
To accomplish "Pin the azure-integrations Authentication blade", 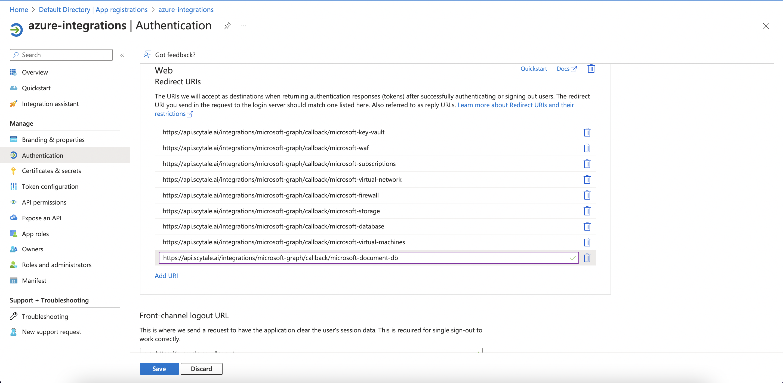I will coord(227,26).
